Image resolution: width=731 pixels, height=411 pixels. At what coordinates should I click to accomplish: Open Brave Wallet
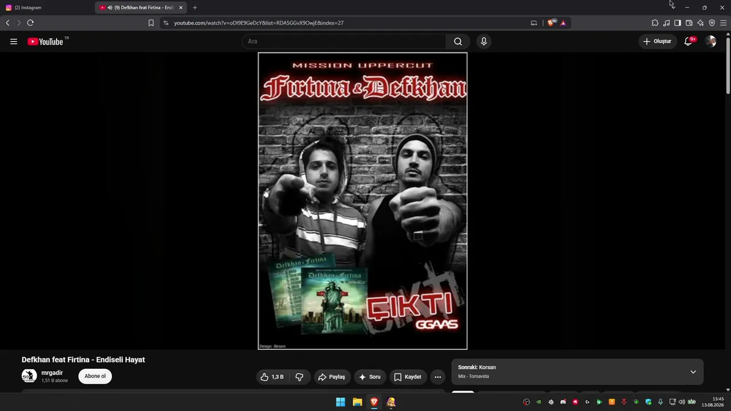689,23
